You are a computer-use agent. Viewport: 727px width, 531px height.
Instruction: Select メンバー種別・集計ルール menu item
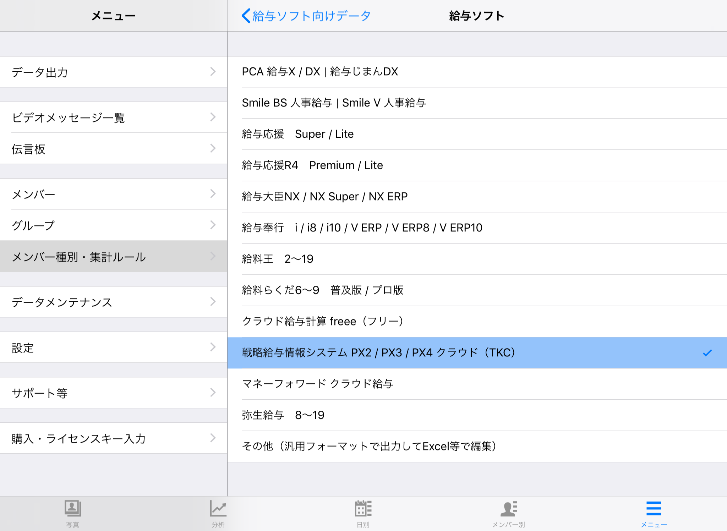114,256
